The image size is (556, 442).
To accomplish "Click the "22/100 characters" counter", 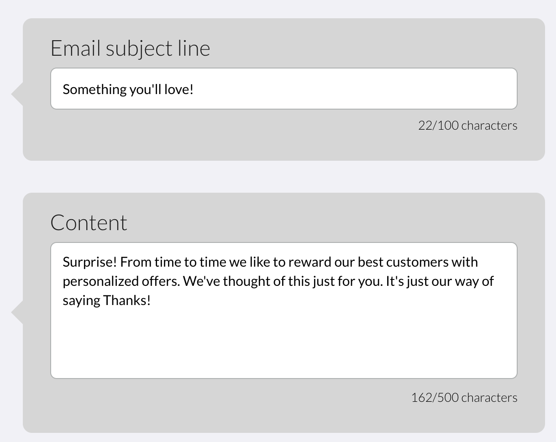I will [x=467, y=126].
